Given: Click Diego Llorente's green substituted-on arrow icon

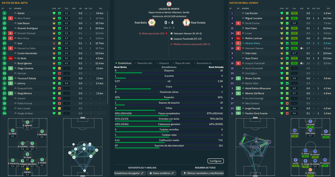Looking at the screenshot, I should [x=10, y=68].
